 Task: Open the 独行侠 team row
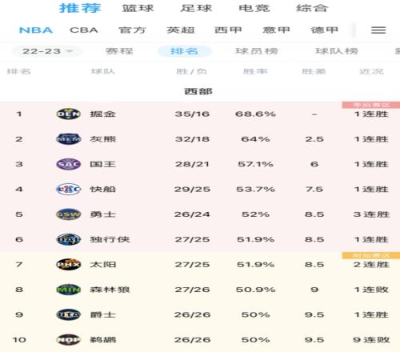pos(200,239)
